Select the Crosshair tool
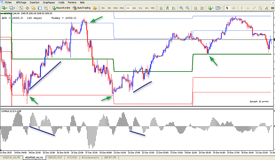Screen dimensions: 275x160 (234, 8)
